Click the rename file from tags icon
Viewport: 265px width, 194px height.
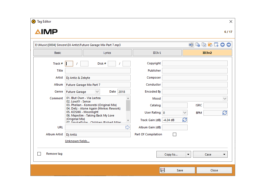tap(191, 45)
